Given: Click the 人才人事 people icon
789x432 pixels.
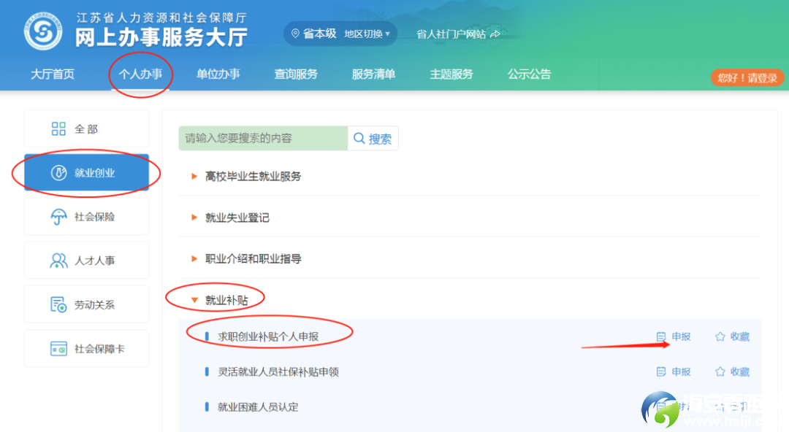Looking at the screenshot, I should (58, 261).
